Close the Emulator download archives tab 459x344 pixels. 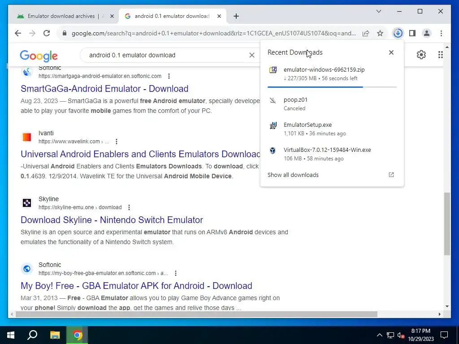112,16
